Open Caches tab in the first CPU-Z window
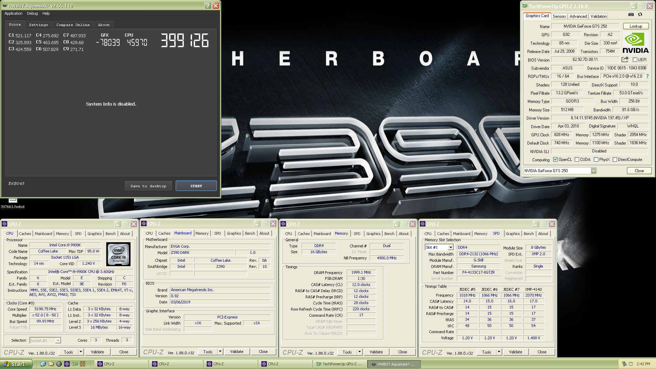Image resolution: width=656 pixels, height=369 pixels. point(25,234)
